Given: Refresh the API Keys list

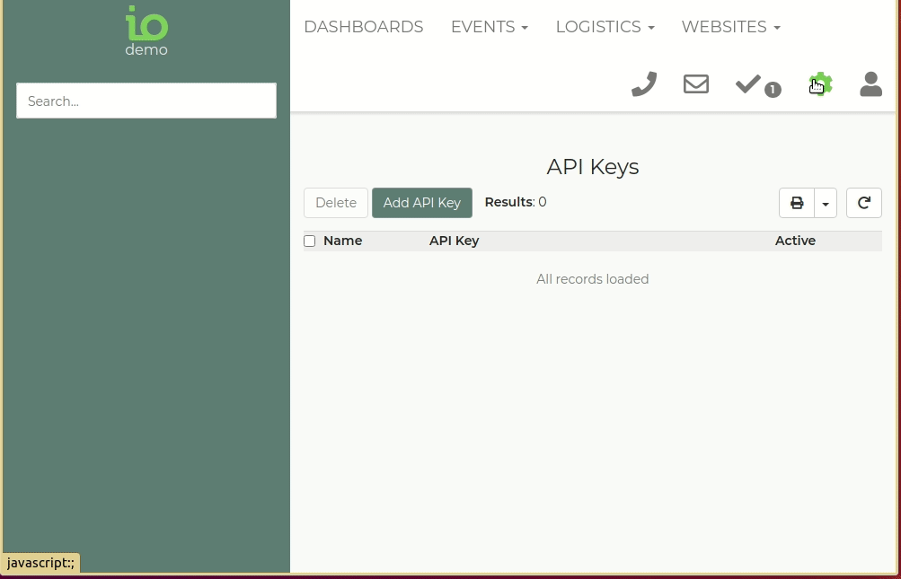Looking at the screenshot, I should pos(863,202).
